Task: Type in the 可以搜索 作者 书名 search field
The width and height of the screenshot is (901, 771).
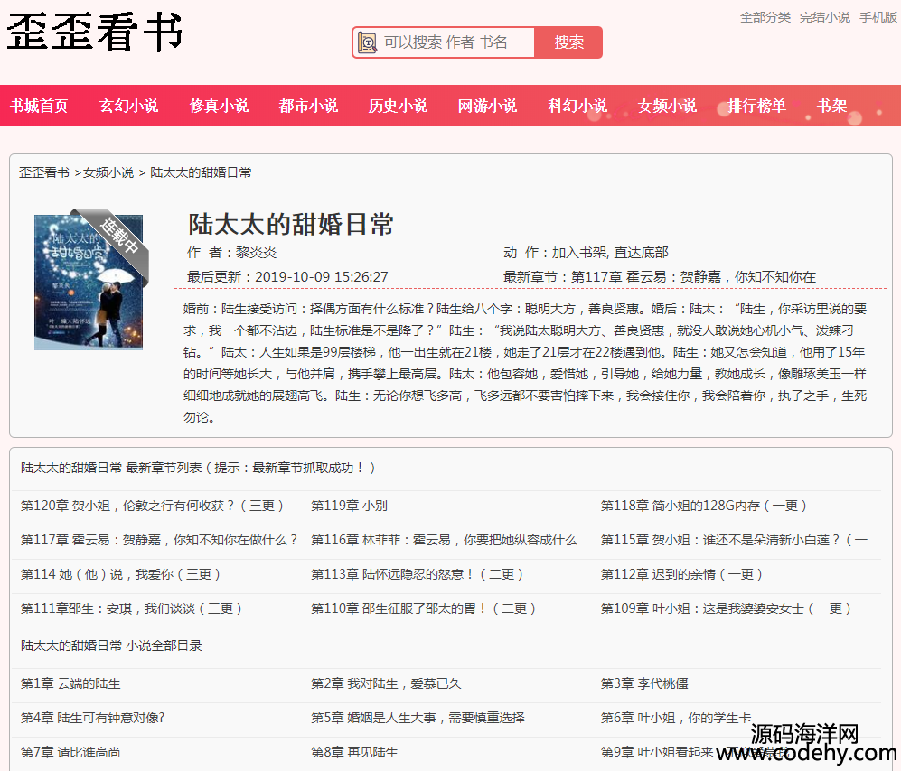Action: pos(455,42)
